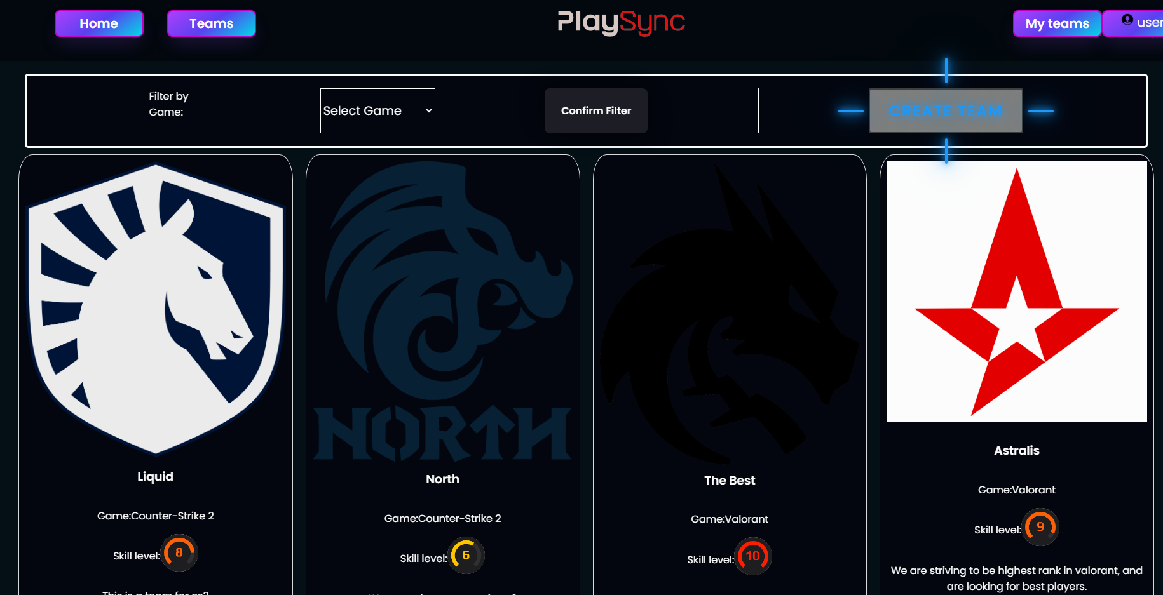Click the Confirm Filter button
Image resolution: width=1163 pixels, height=595 pixels.
click(595, 110)
